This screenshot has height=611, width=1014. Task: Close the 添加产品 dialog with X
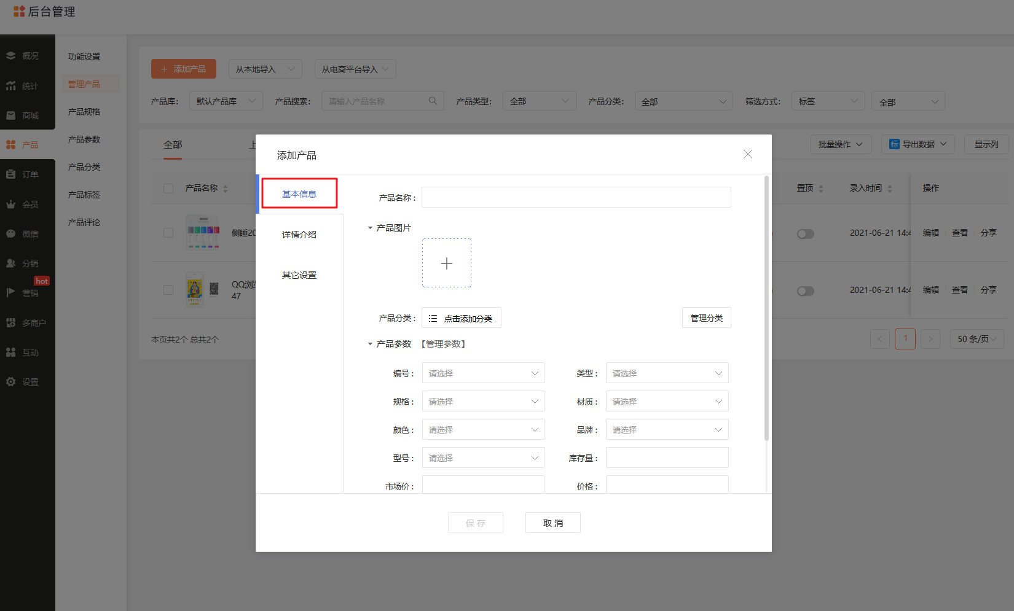tap(748, 154)
